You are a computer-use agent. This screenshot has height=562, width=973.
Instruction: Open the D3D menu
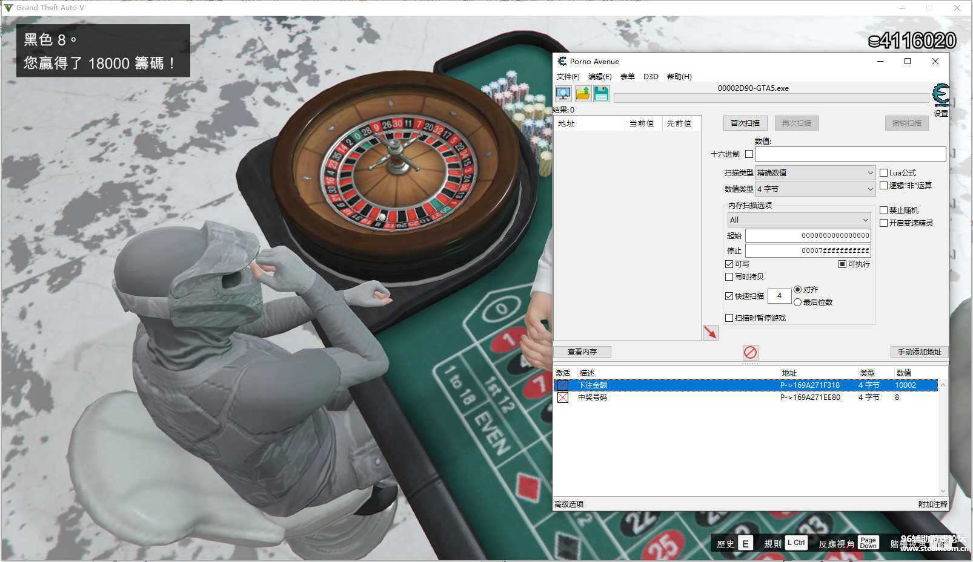[x=651, y=77]
